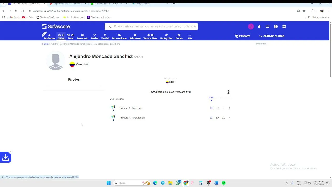
Task: Open the browser apps grid icon
Action: [3, 17]
